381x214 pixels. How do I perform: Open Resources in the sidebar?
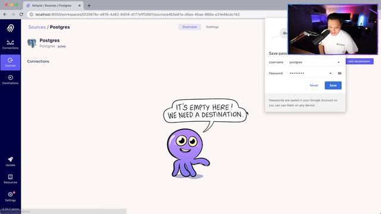click(10, 179)
